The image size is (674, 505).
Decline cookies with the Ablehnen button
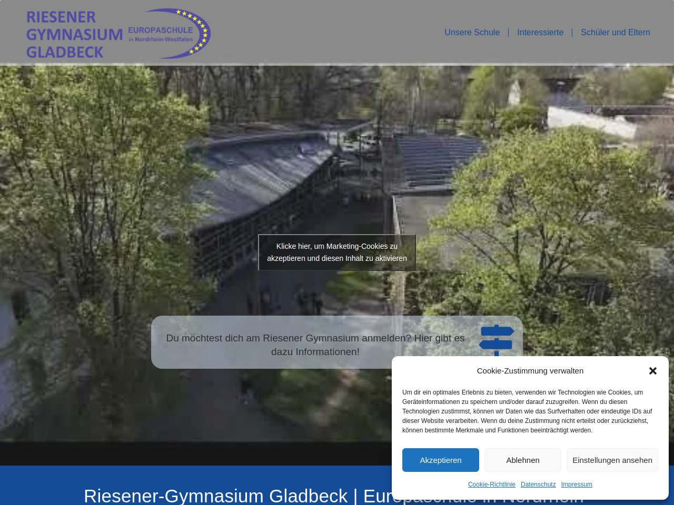coord(522,460)
